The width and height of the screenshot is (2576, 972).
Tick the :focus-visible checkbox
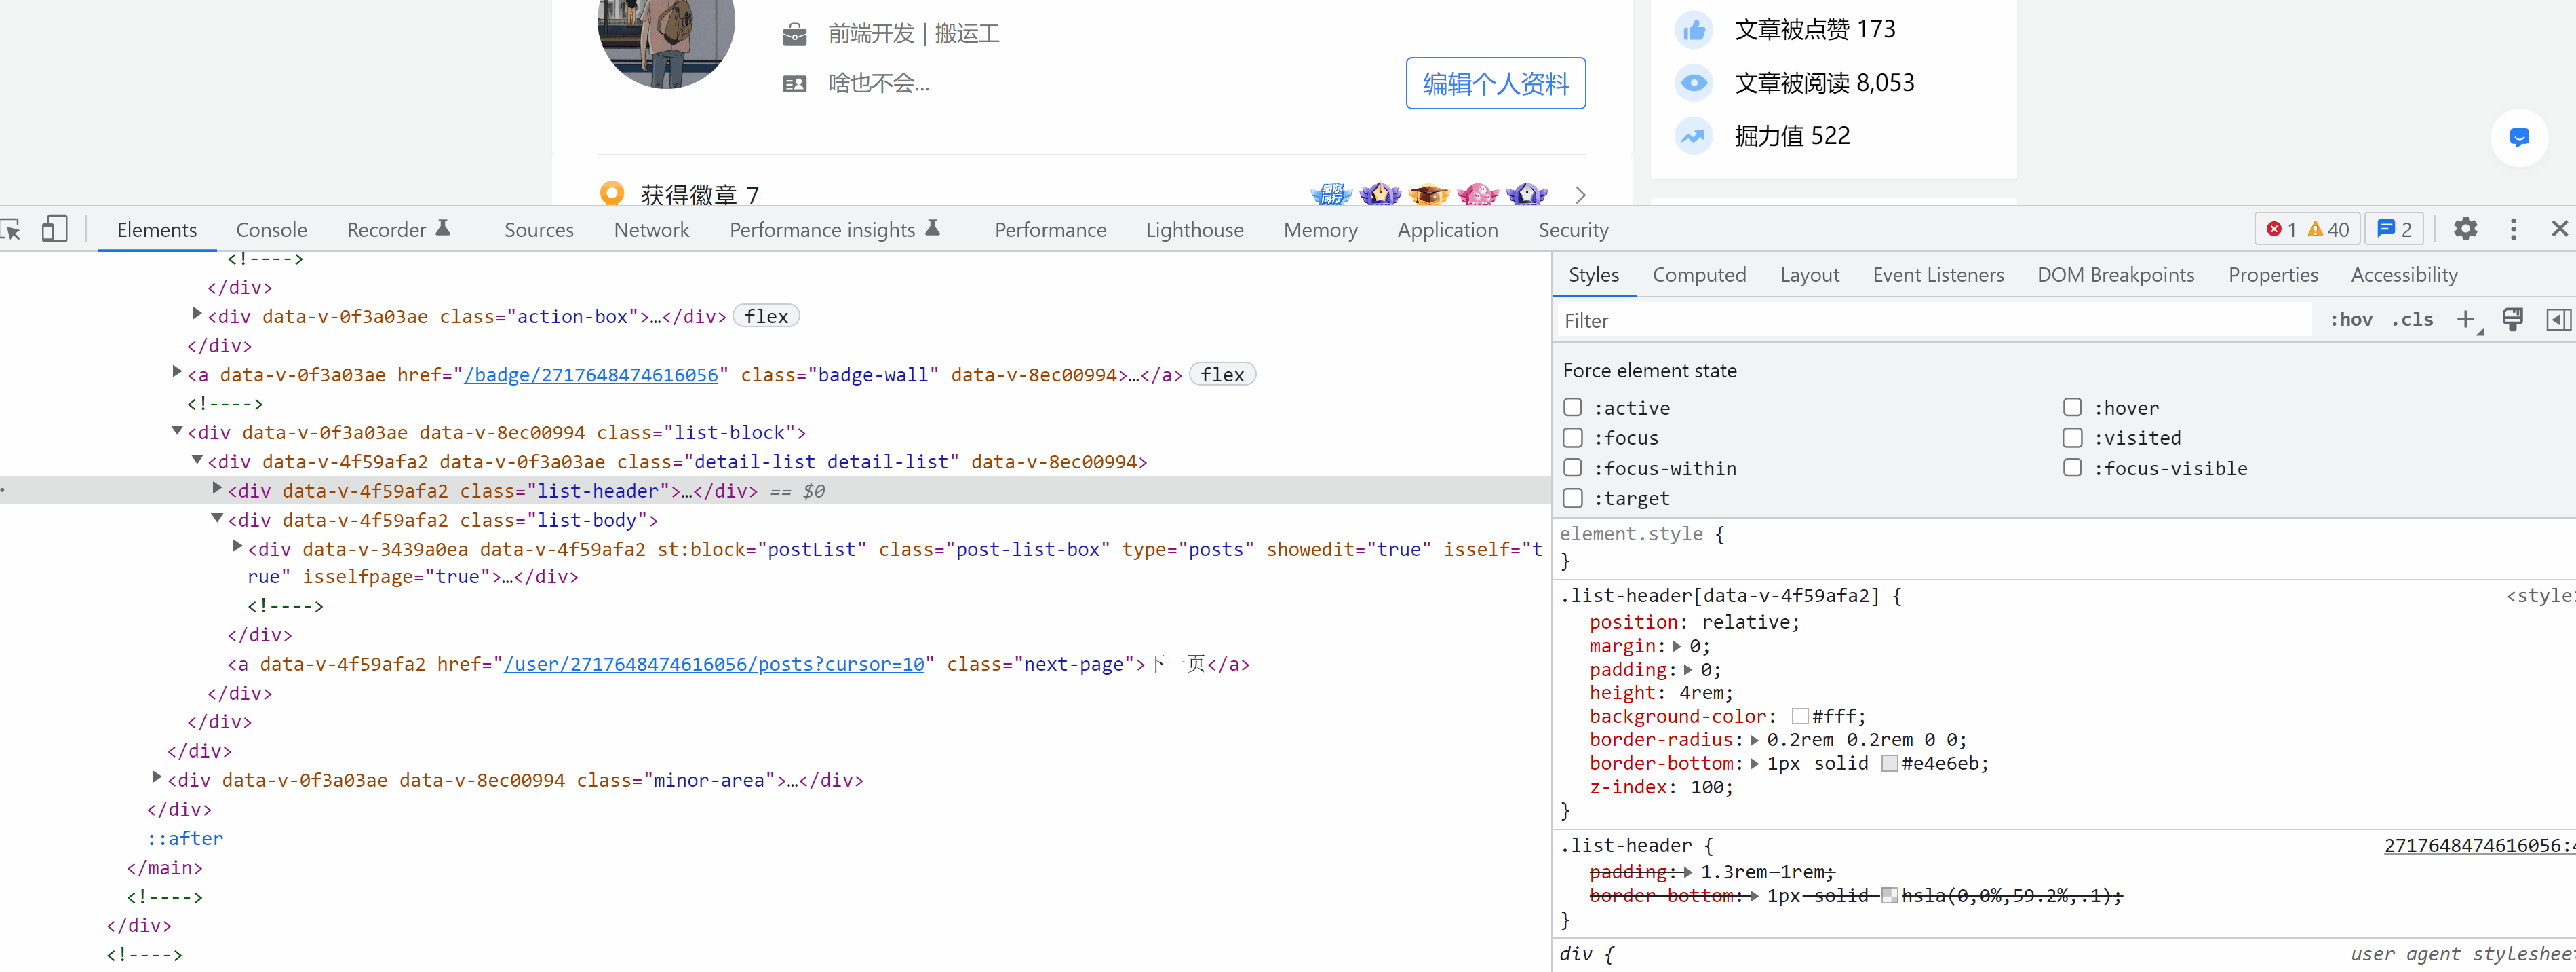(2072, 468)
